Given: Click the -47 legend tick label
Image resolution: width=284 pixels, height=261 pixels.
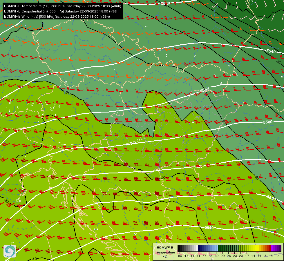Looking at the screenshot, I should point(186,256).
